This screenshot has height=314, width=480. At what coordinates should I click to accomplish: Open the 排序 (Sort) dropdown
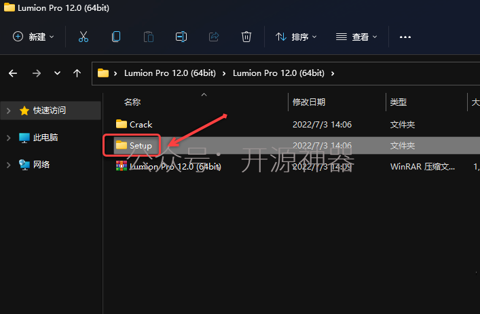click(296, 37)
